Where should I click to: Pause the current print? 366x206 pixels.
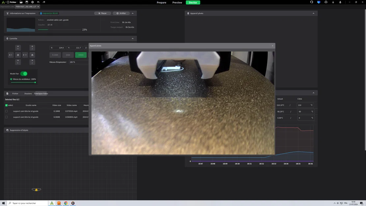tap(102, 13)
